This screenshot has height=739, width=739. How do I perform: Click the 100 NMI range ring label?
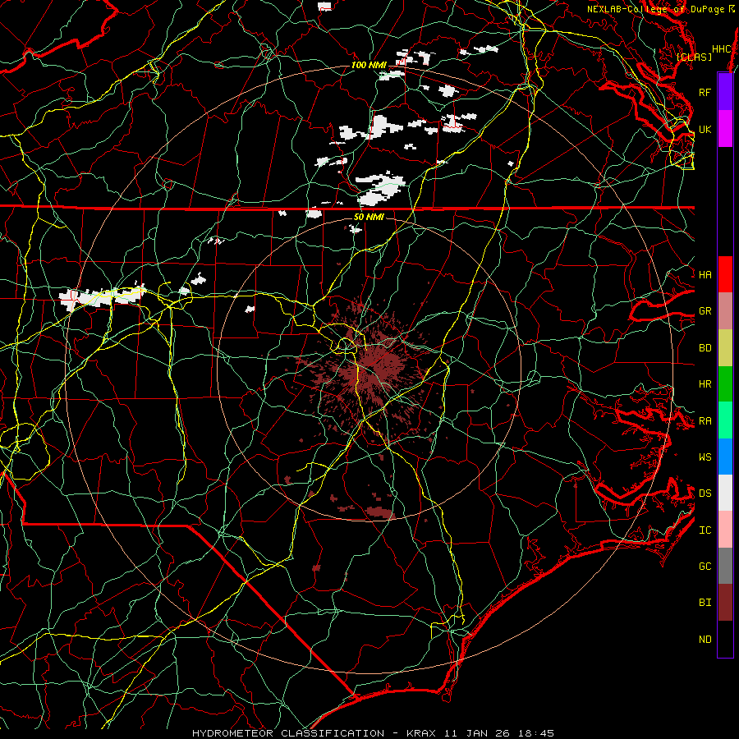[x=369, y=65]
